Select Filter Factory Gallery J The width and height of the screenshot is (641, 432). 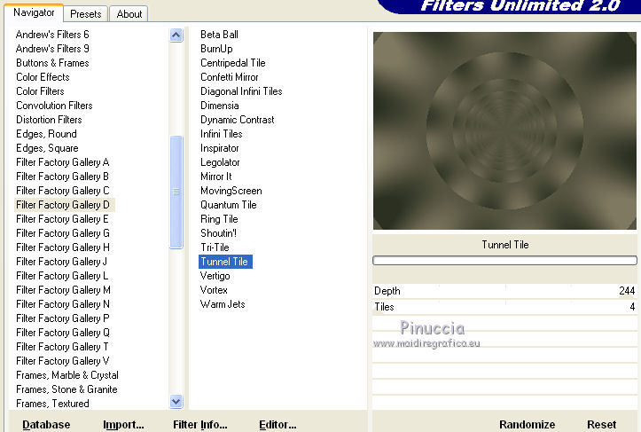(x=61, y=262)
